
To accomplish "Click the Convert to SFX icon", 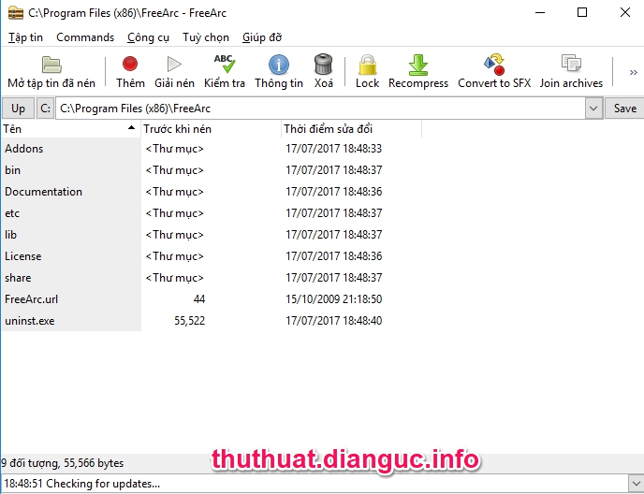I will pyautogui.click(x=494, y=64).
